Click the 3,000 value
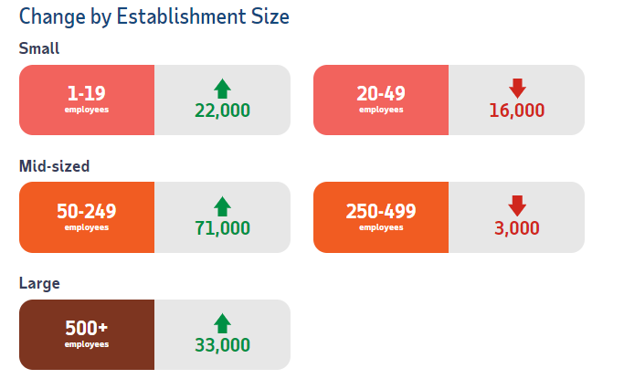624x379 pixels. [516, 228]
